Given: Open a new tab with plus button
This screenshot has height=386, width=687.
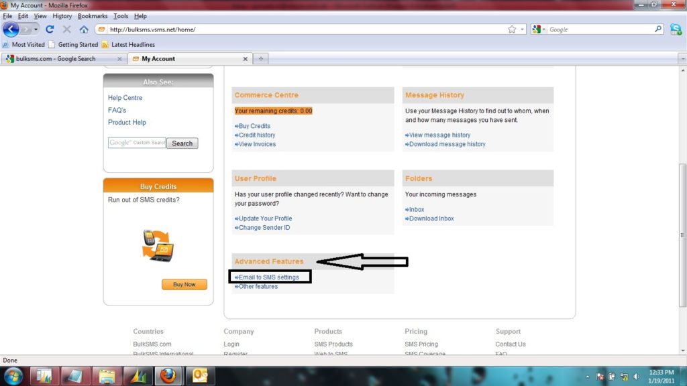Looking at the screenshot, I should coord(260,59).
